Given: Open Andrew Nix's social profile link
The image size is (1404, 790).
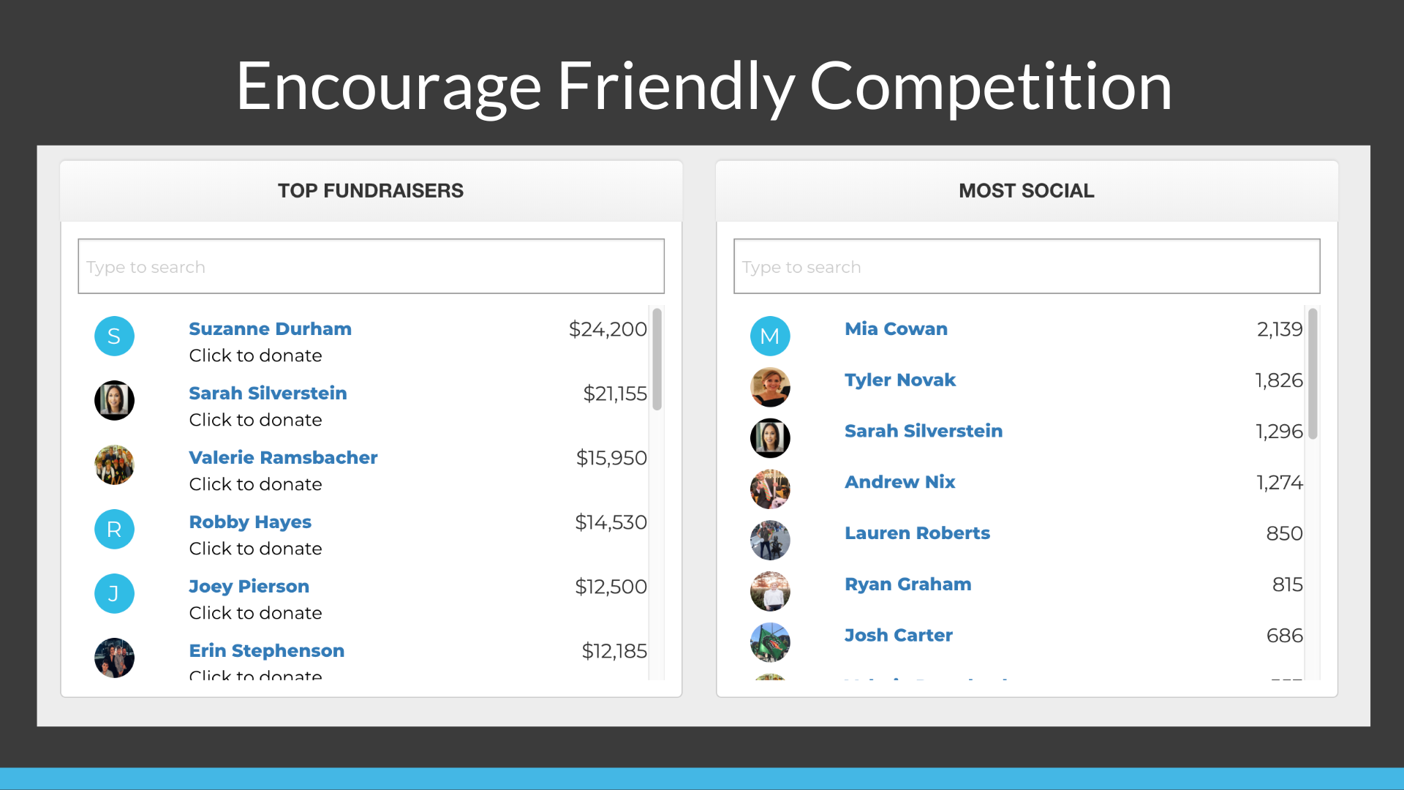Looking at the screenshot, I should (x=899, y=482).
